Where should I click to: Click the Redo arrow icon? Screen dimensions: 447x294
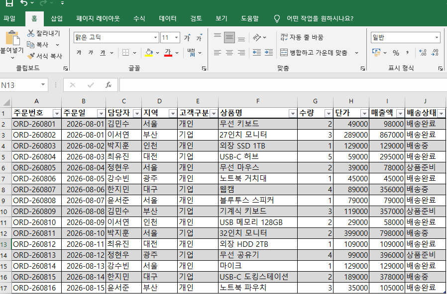[x=43, y=3]
